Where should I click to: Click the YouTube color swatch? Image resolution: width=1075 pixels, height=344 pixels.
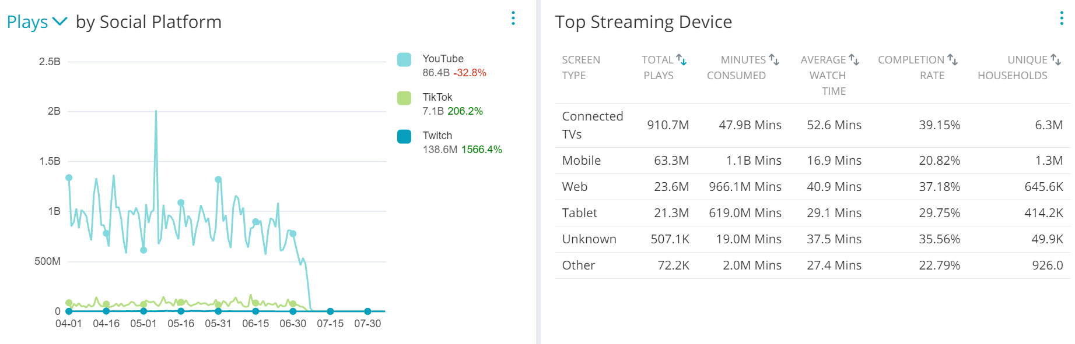(x=404, y=59)
